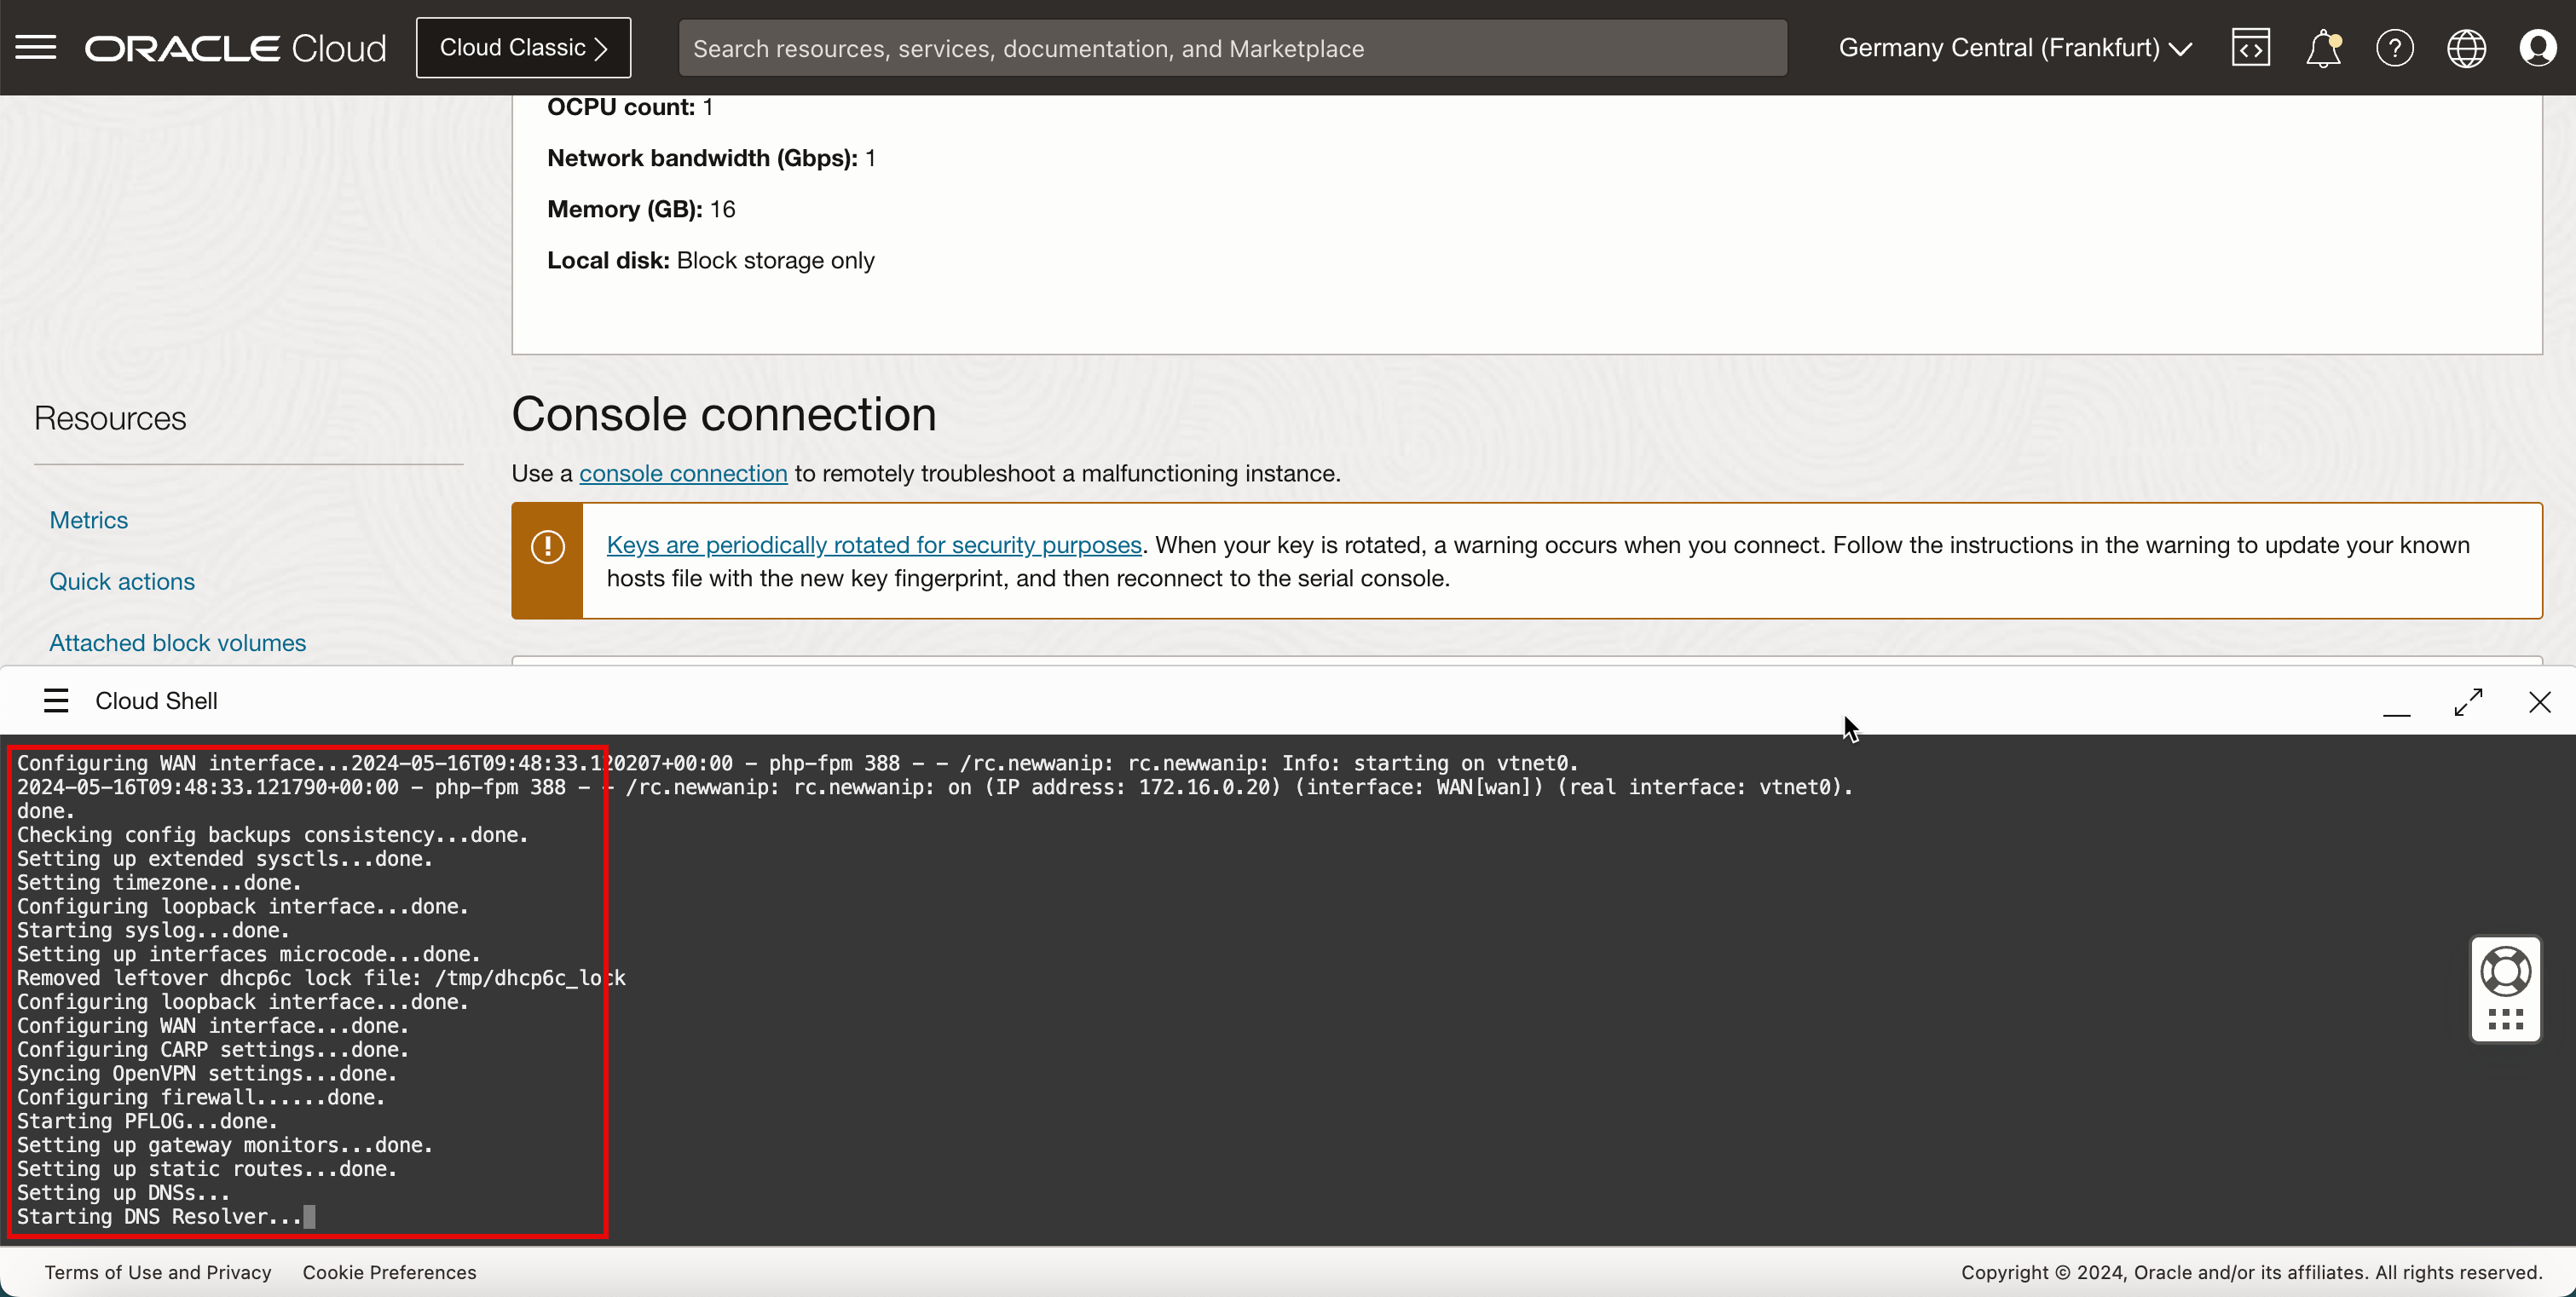Open the main hamburger navigation menu
This screenshot has width=2576, height=1297.
point(36,47)
